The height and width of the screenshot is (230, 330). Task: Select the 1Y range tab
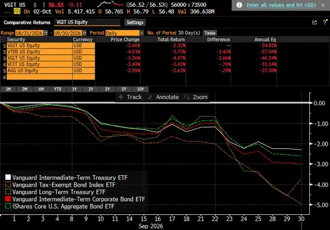coord(74,89)
